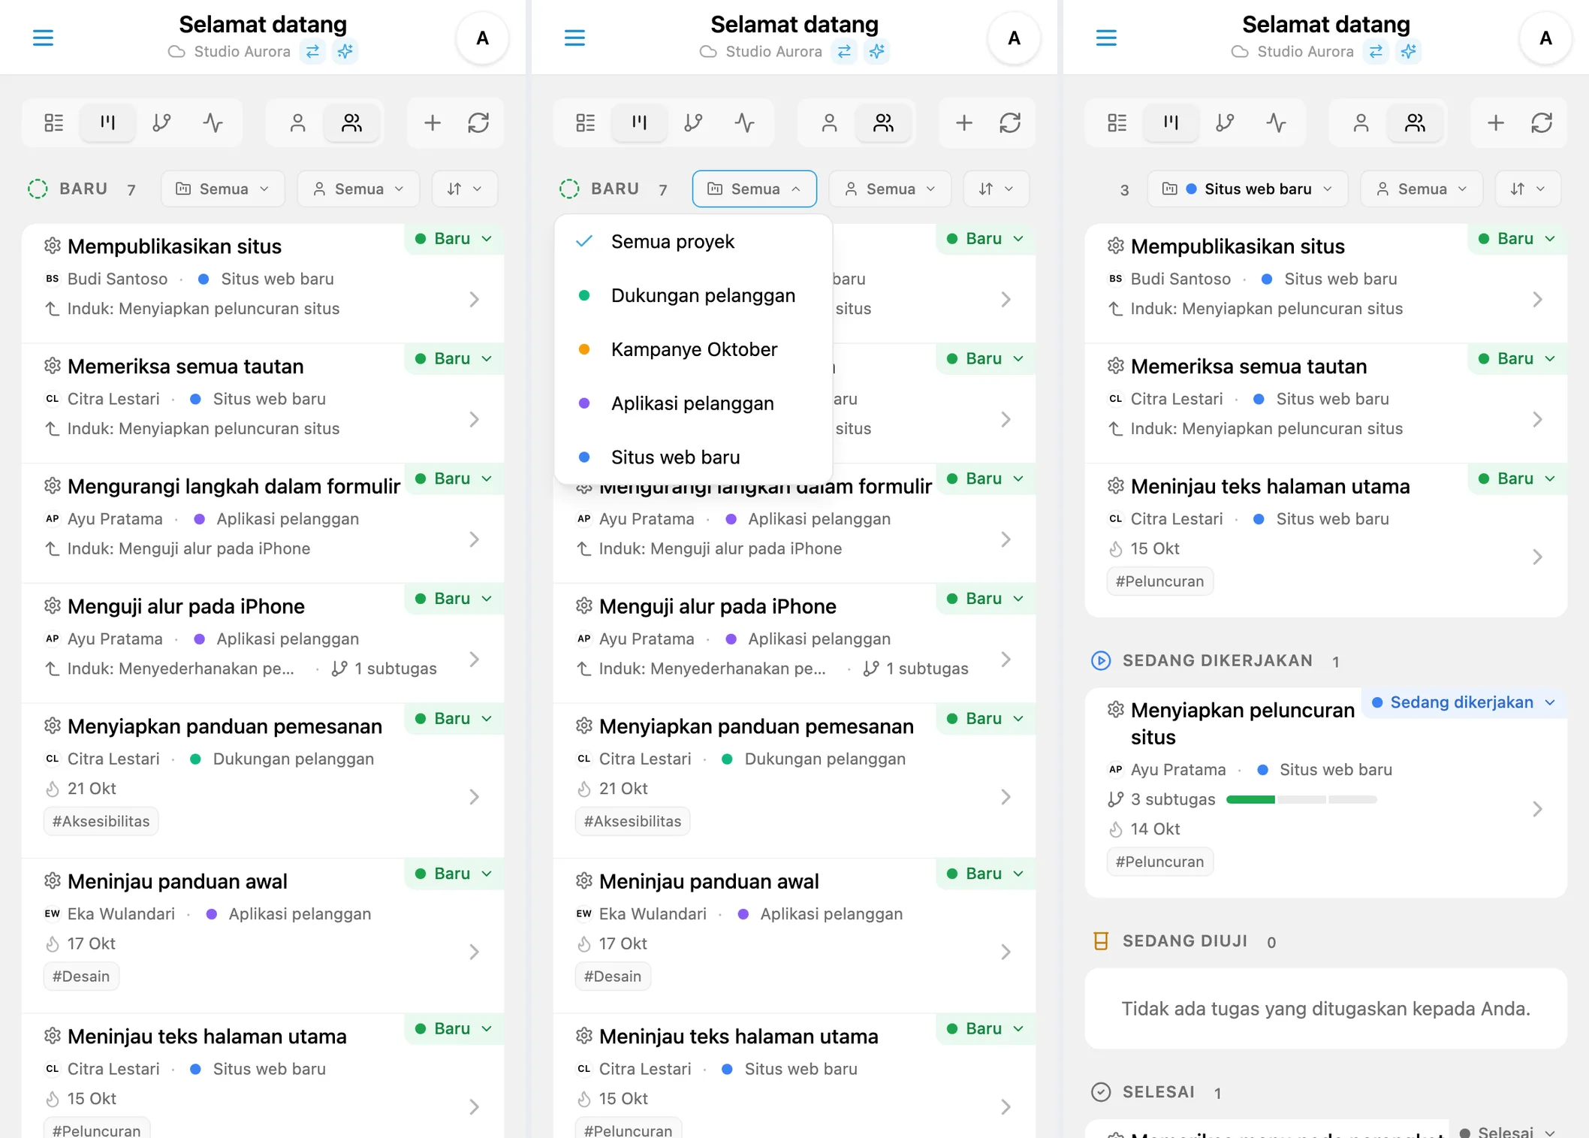The image size is (1589, 1138).
Task: Click #Desain tag in middle panel
Action: coord(613,976)
